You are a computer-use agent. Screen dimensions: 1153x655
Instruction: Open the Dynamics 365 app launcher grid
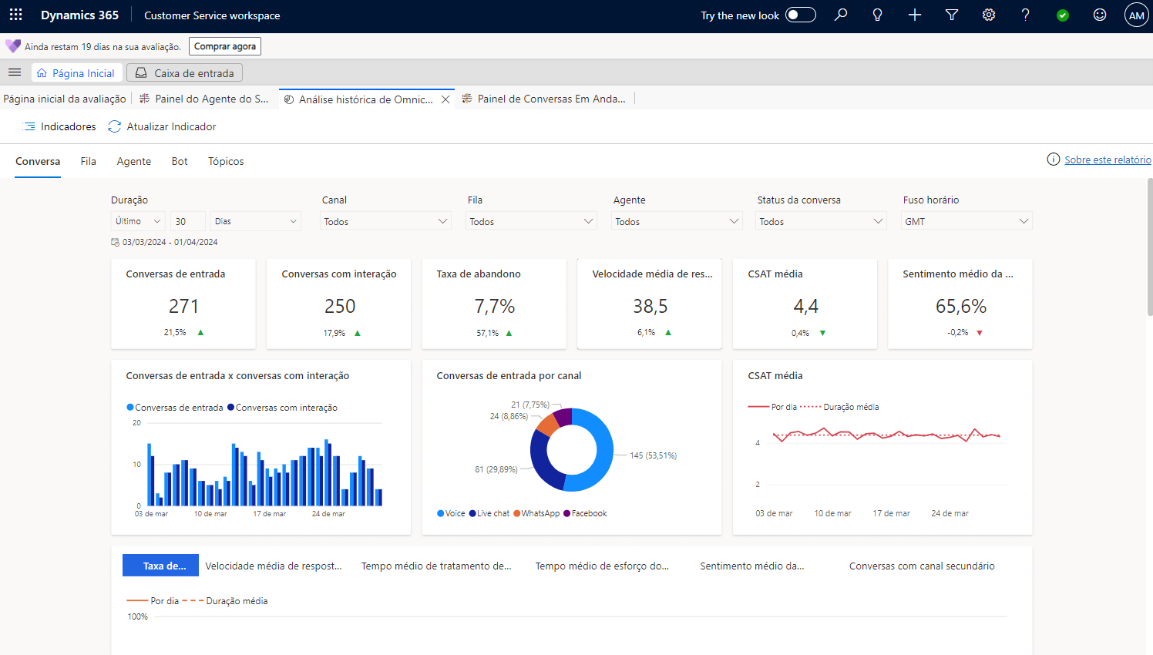tap(15, 15)
